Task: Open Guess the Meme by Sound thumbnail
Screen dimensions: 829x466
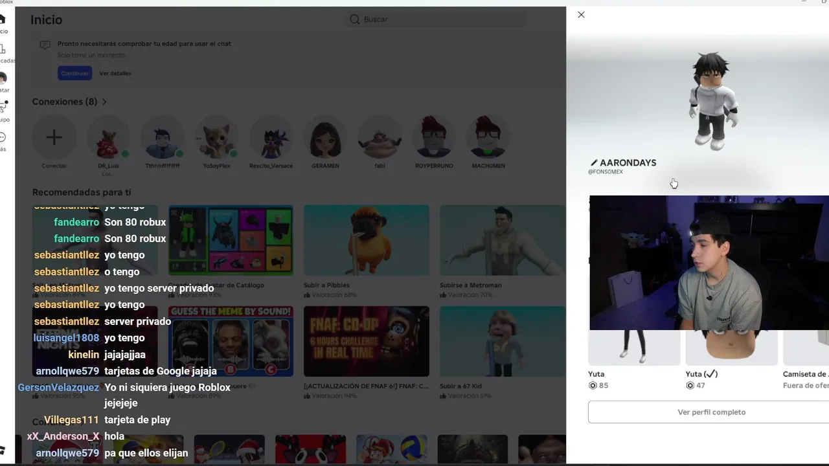Action: (231, 341)
